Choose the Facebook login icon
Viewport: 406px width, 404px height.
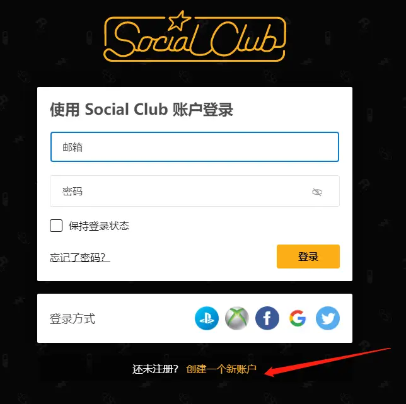267,318
